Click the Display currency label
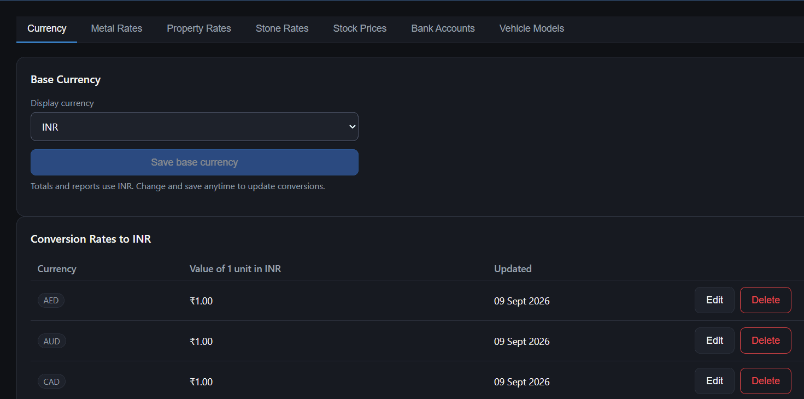 tap(62, 103)
